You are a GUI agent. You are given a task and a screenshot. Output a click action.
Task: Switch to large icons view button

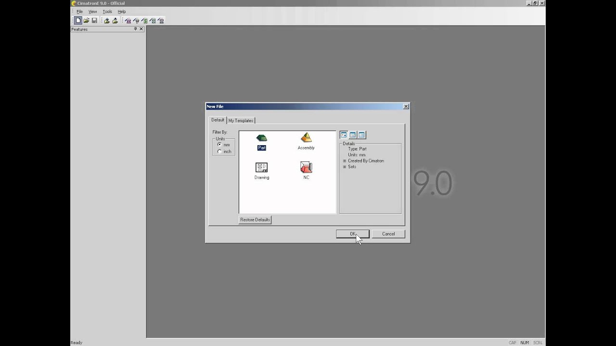pos(344,135)
